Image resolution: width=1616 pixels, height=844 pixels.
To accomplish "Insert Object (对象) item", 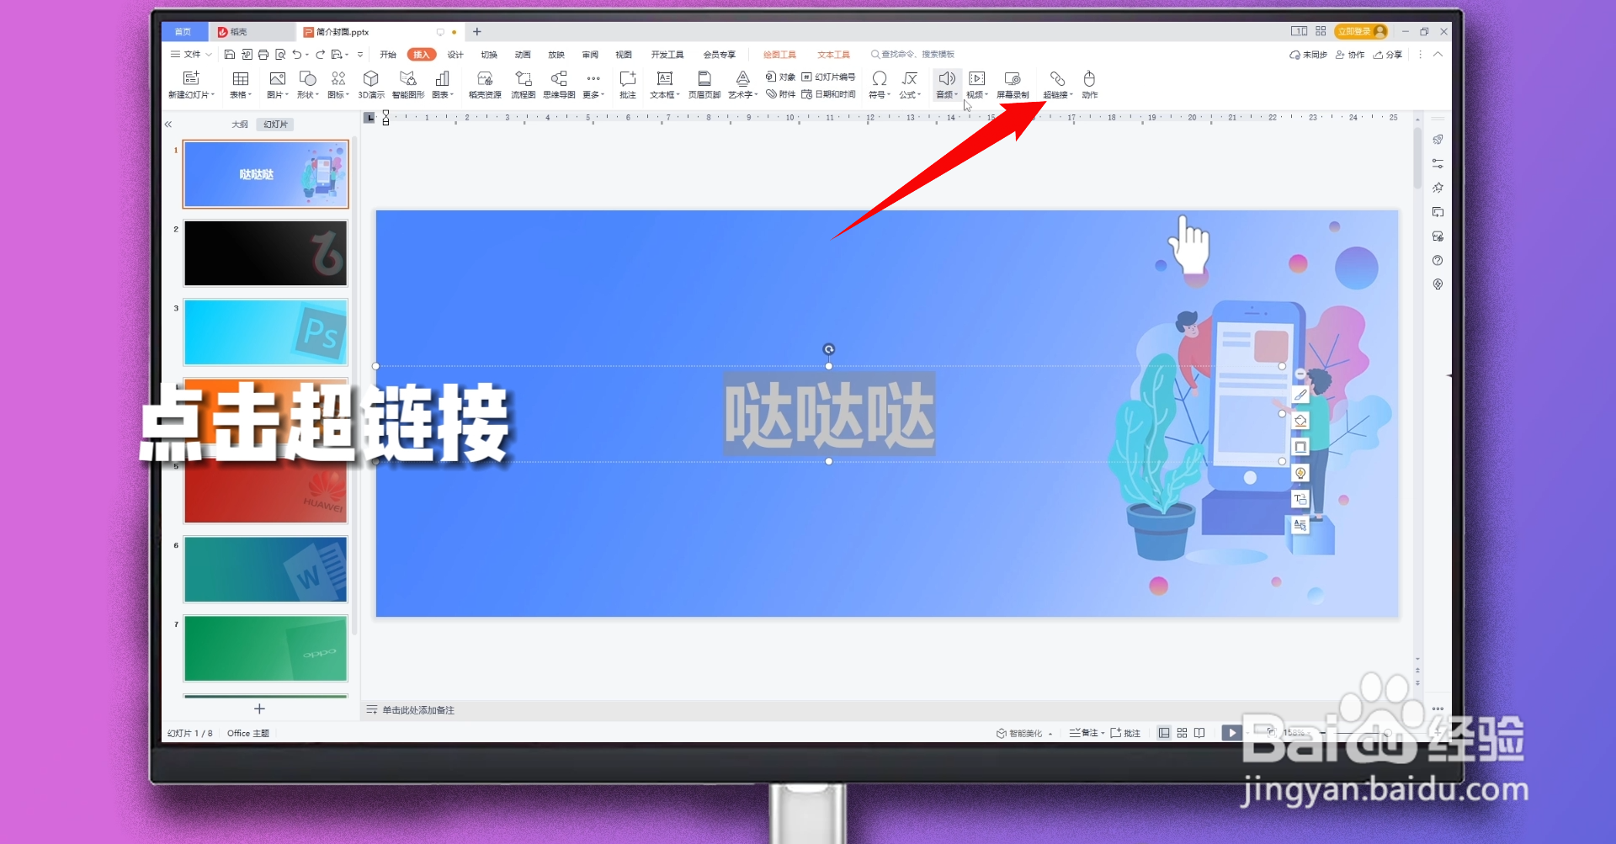I will (x=780, y=77).
